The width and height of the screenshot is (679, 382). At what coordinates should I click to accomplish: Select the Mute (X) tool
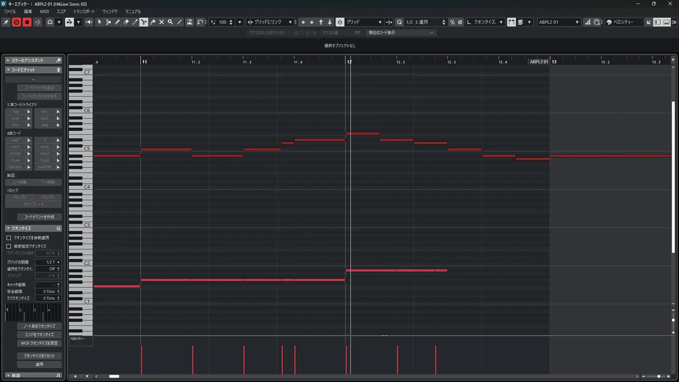(x=162, y=22)
